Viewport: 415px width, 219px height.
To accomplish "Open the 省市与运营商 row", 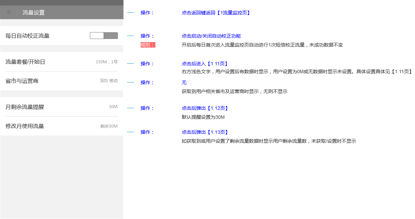I will (x=62, y=81).
